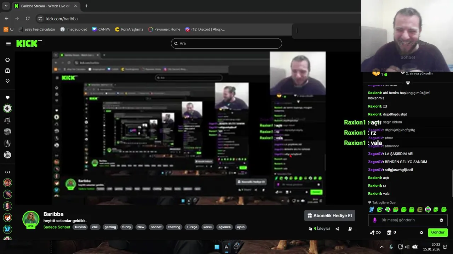Open the Kick hamburger menu

[8, 43]
